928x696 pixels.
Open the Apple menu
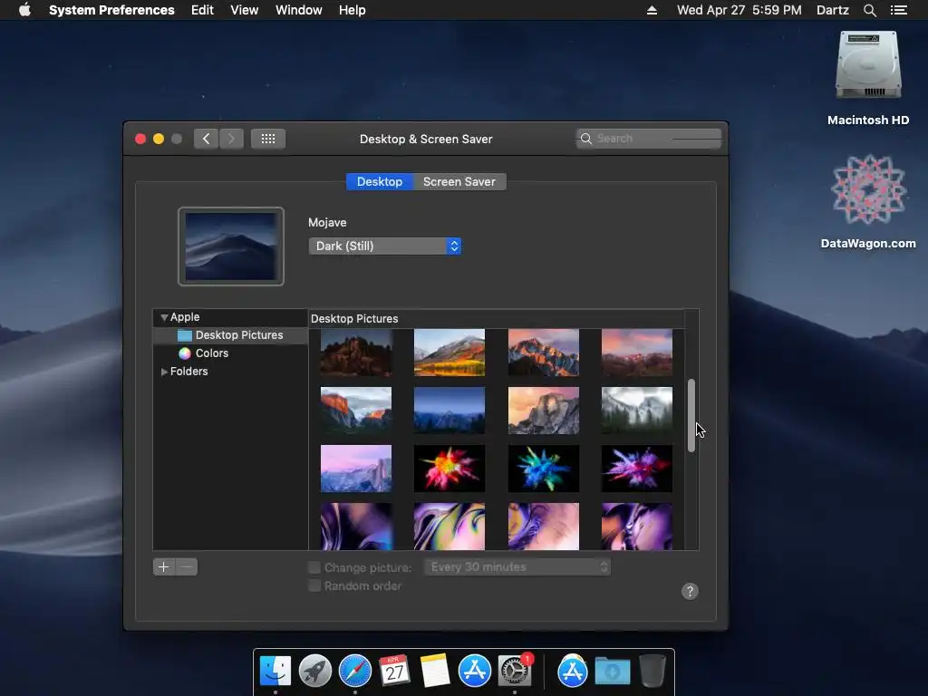[x=24, y=10]
